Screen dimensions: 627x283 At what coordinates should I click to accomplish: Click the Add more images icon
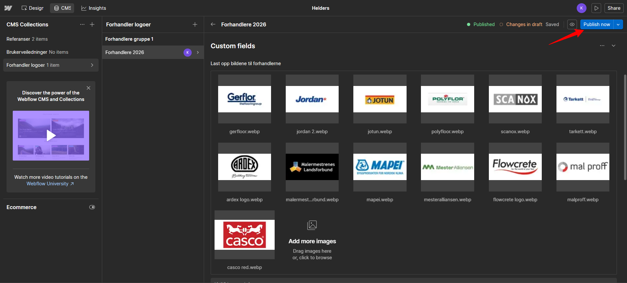(x=312, y=225)
